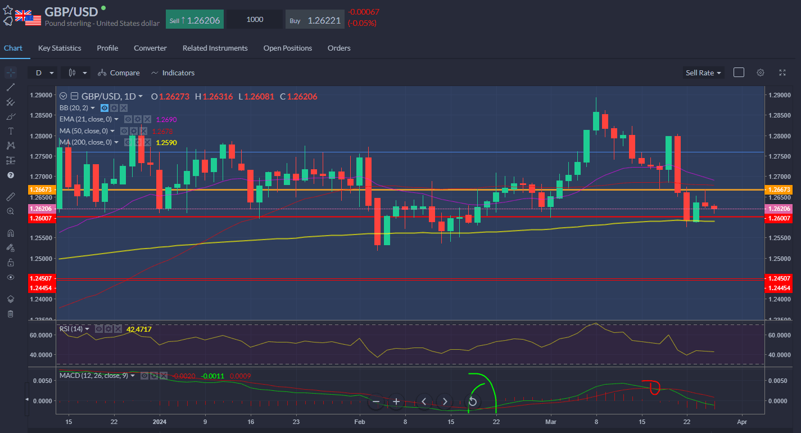Open MACD indicator settings gear
801x433 pixels.
pyautogui.click(x=154, y=376)
